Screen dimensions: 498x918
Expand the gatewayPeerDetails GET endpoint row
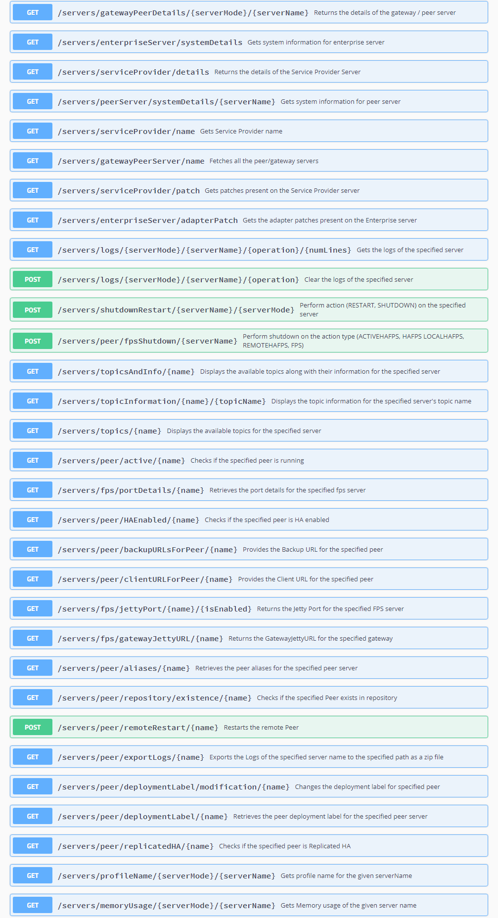coord(183,13)
